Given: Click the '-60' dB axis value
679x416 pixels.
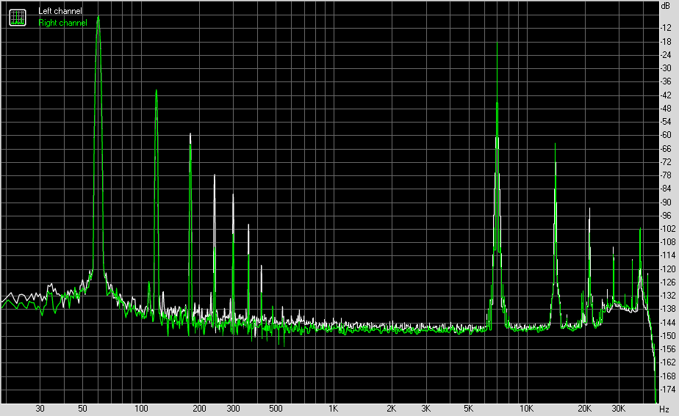Looking at the screenshot, I should click(x=666, y=135).
